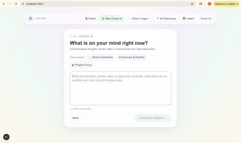Screen dimensions: 241x143
Task: Grab the textarea resize handle
Action: coord(170,104)
